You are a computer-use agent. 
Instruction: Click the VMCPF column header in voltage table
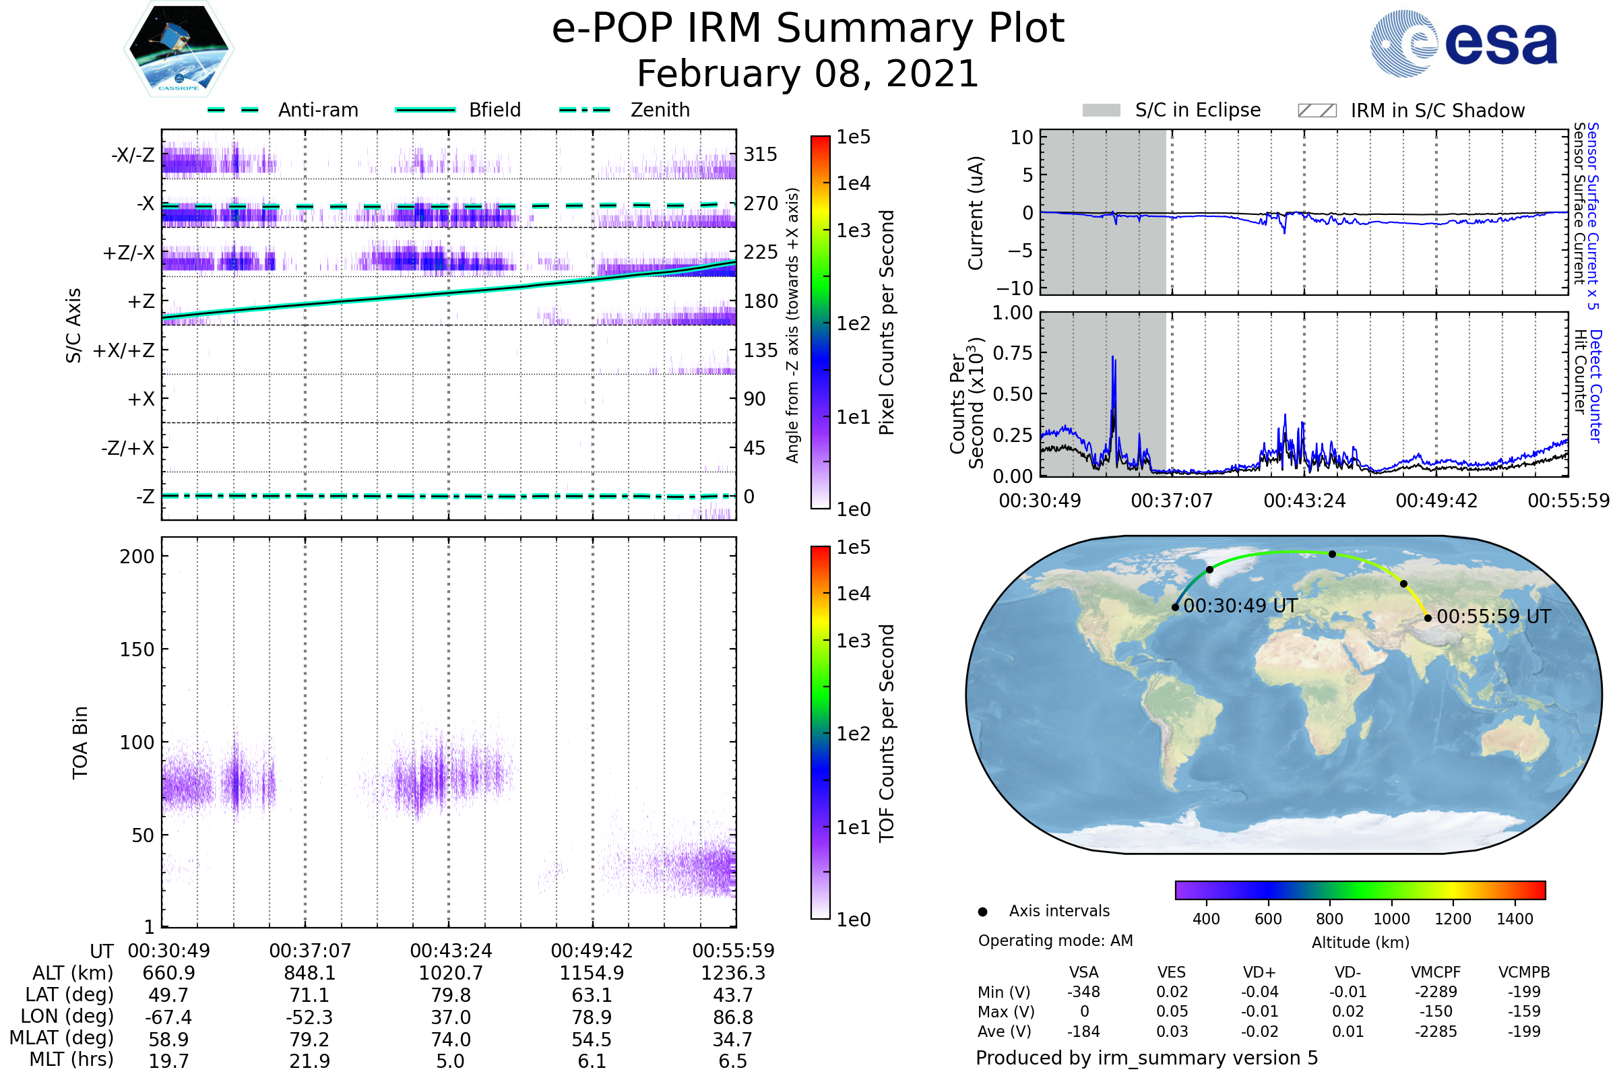(1436, 972)
